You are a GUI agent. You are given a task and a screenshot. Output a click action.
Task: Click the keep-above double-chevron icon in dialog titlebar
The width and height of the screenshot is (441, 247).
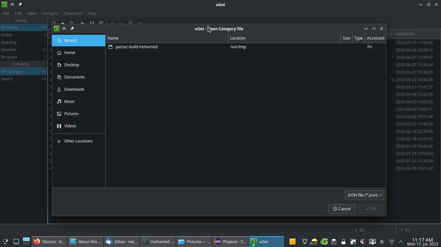tap(64, 29)
